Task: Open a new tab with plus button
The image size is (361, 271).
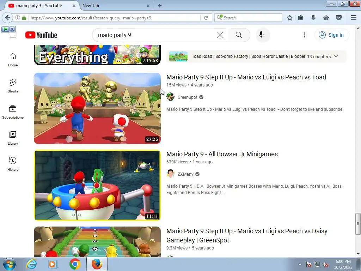Action: coord(160,6)
